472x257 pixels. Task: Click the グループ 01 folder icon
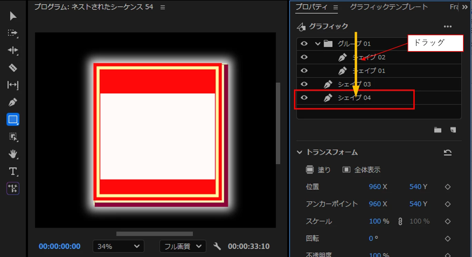(x=328, y=44)
